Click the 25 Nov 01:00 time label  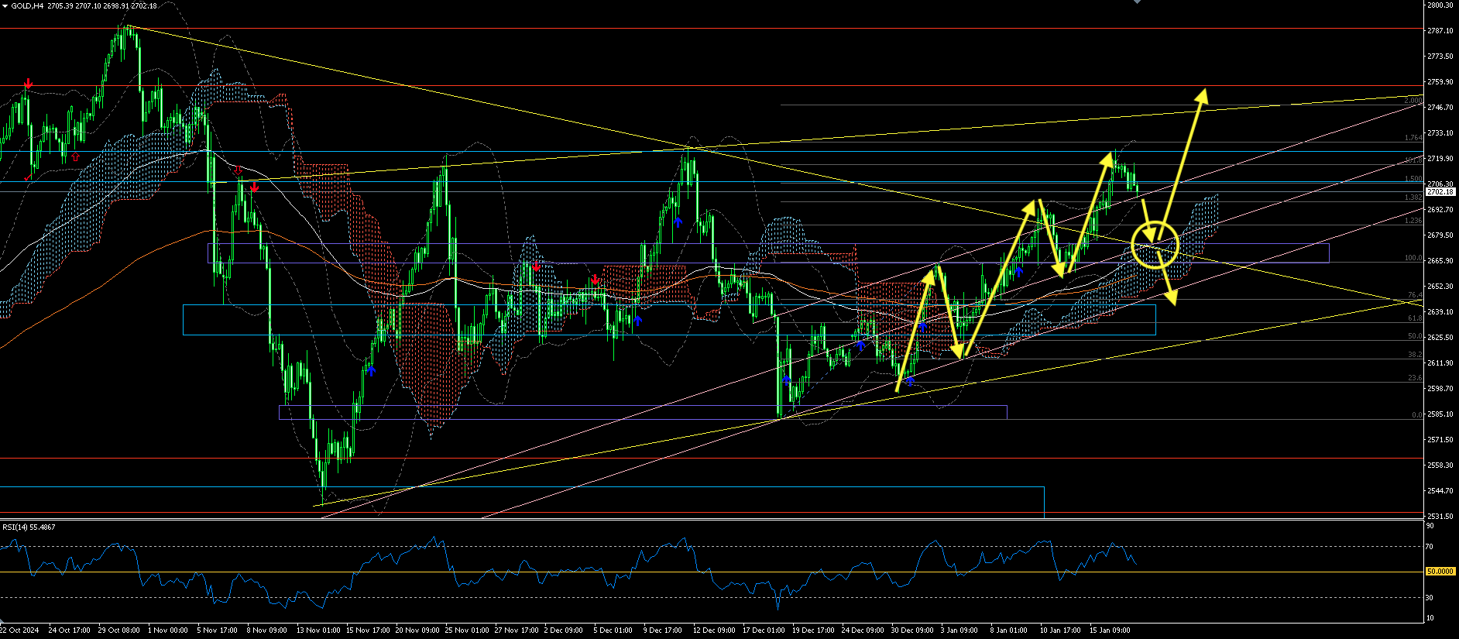click(467, 630)
